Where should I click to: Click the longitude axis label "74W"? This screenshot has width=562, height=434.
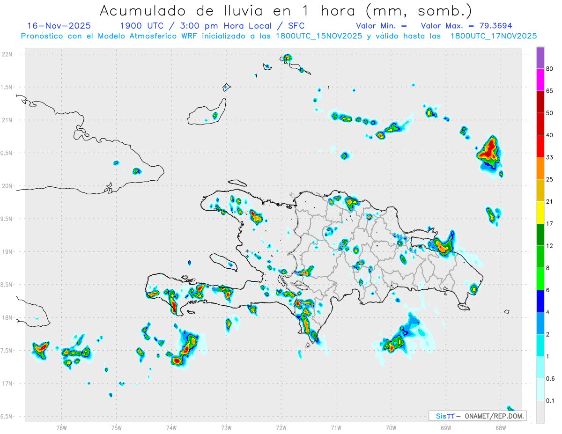tap(171, 427)
